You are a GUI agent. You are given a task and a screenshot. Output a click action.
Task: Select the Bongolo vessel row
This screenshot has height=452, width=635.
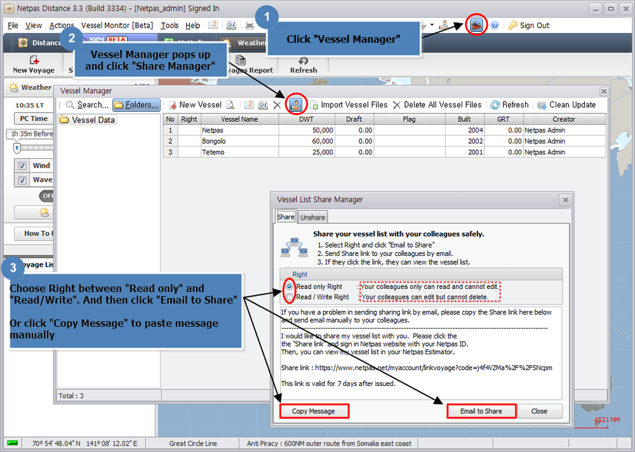pyautogui.click(x=385, y=141)
